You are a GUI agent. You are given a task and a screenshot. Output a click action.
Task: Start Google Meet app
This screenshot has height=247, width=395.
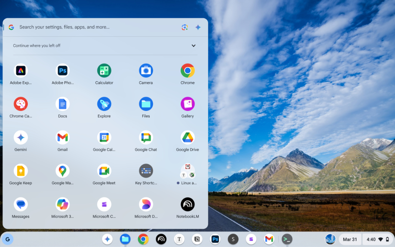pos(104,171)
